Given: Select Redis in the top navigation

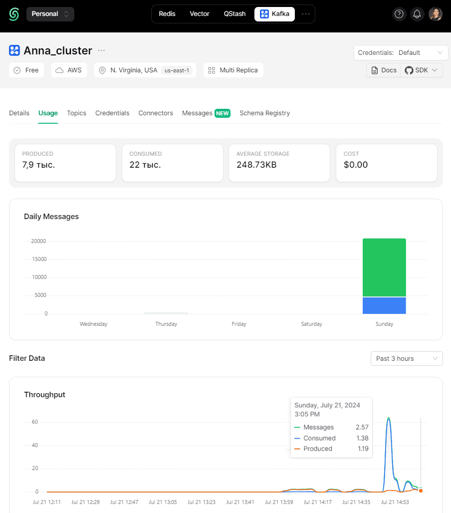Looking at the screenshot, I should click(x=167, y=14).
